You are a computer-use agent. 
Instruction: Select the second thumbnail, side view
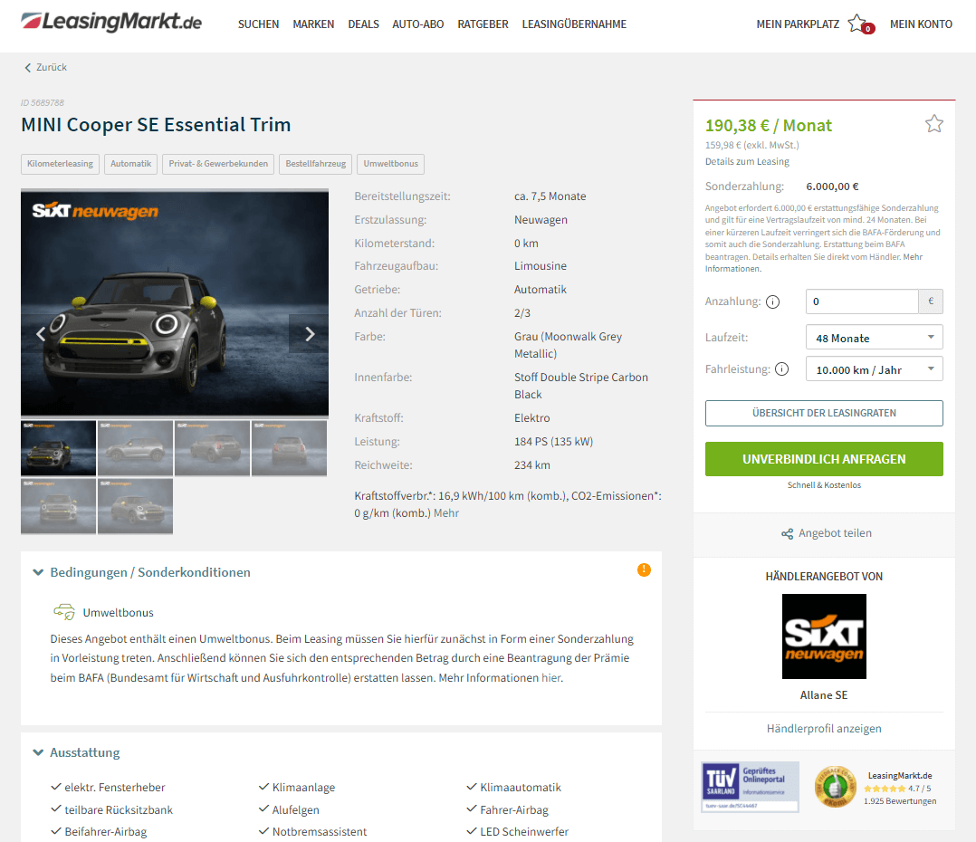coord(135,448)
